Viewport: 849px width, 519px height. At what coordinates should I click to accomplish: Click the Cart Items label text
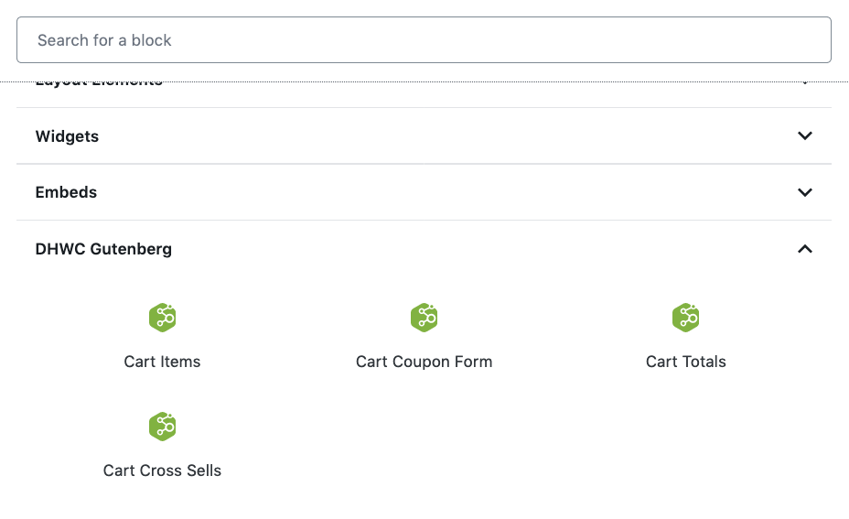[x=162, y=362]
